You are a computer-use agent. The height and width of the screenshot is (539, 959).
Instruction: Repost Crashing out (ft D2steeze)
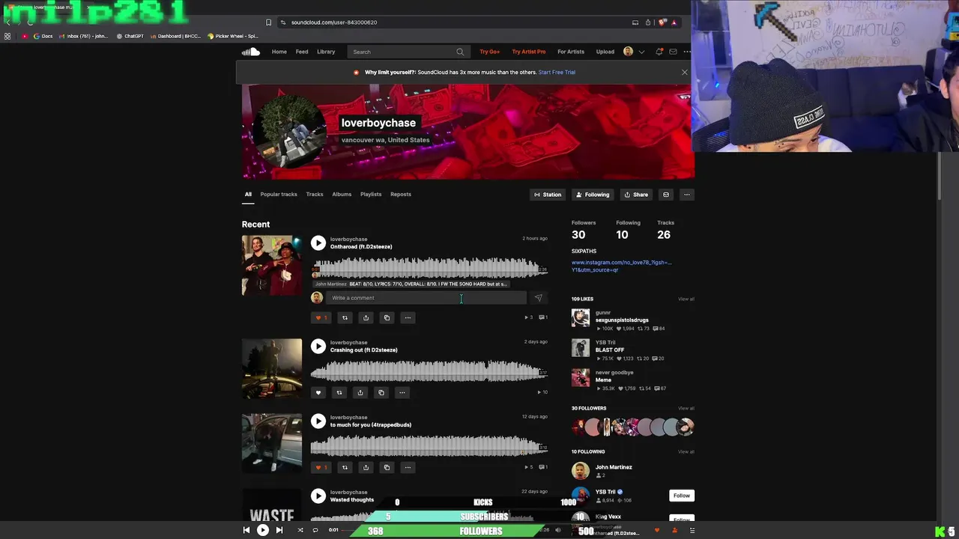click(x=339, y=392)
